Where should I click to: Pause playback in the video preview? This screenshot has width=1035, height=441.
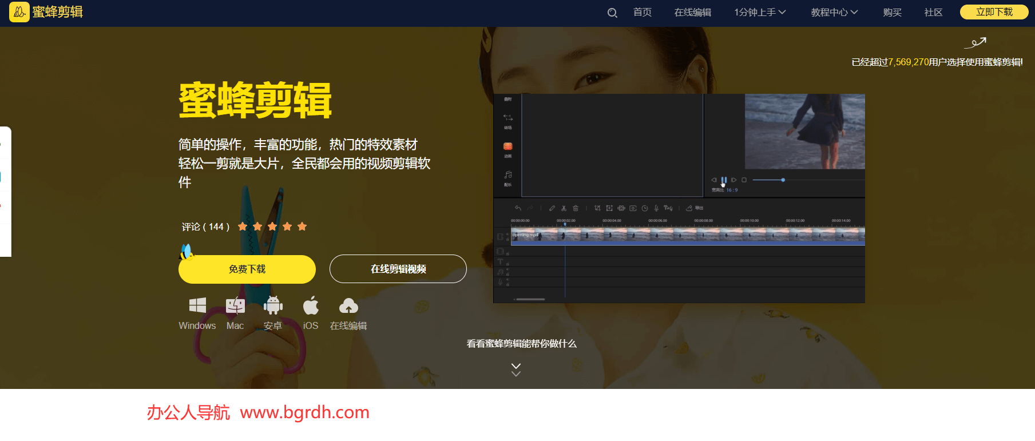coord(724,180)
